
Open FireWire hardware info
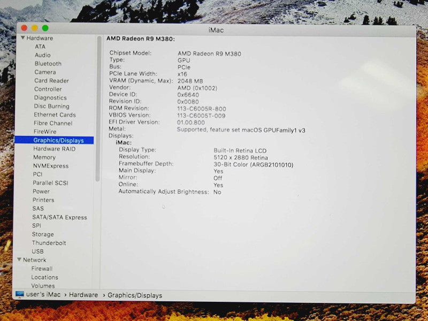coord(45,132)
